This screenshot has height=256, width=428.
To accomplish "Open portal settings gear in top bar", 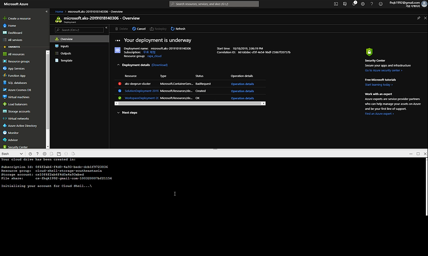I will [363, 4].
